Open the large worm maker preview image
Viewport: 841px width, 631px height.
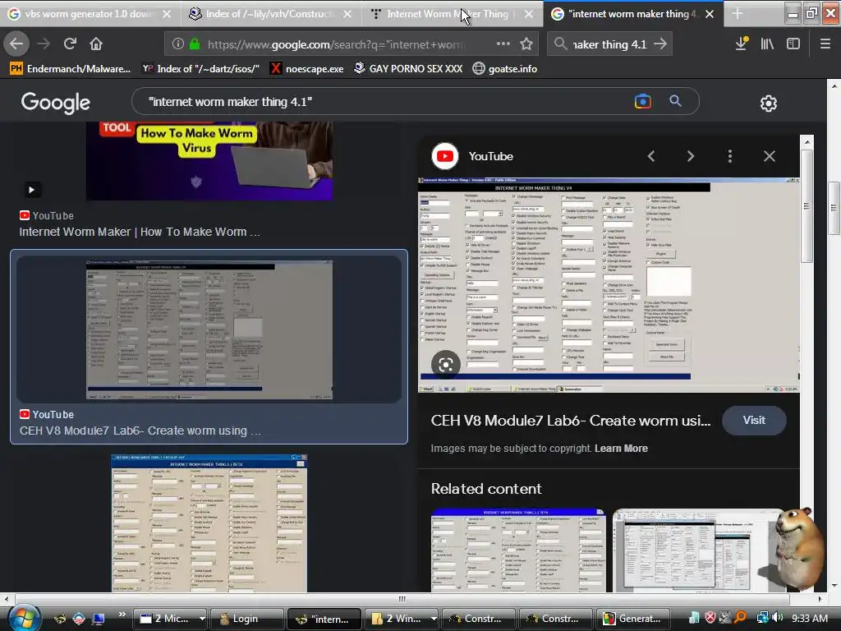pyautogui.click(x=609, y=284)
